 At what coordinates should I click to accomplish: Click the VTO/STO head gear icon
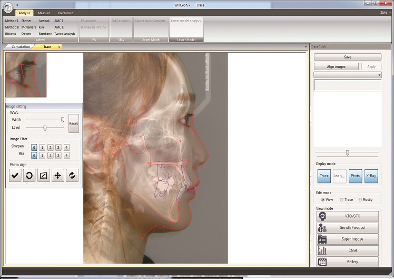pyautogui.click(x=322, y=216)
